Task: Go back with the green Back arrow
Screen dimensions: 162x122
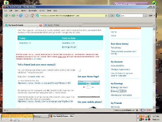Action: point(6,16)
